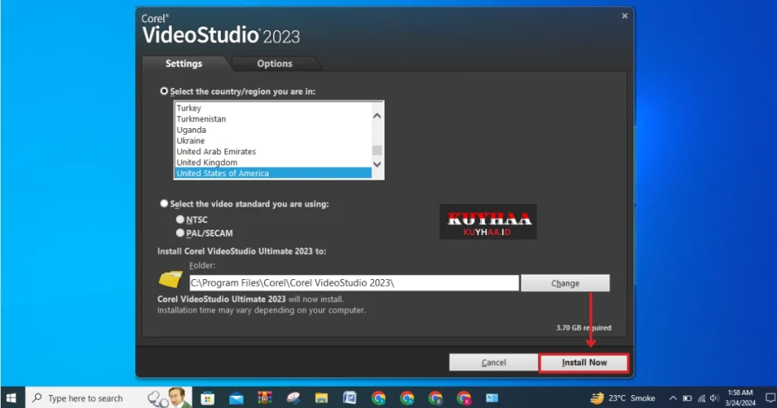
Task: Click the Install Now button
Action: tap(584, 362)
